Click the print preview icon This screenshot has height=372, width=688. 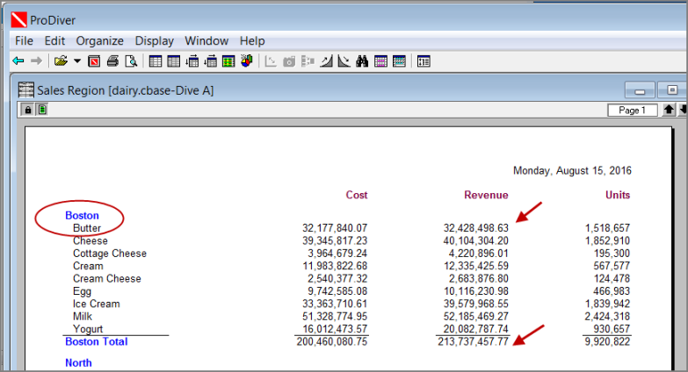tap(131, 61)
